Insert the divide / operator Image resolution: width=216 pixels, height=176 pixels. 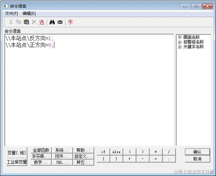click(x=169, y=152)
